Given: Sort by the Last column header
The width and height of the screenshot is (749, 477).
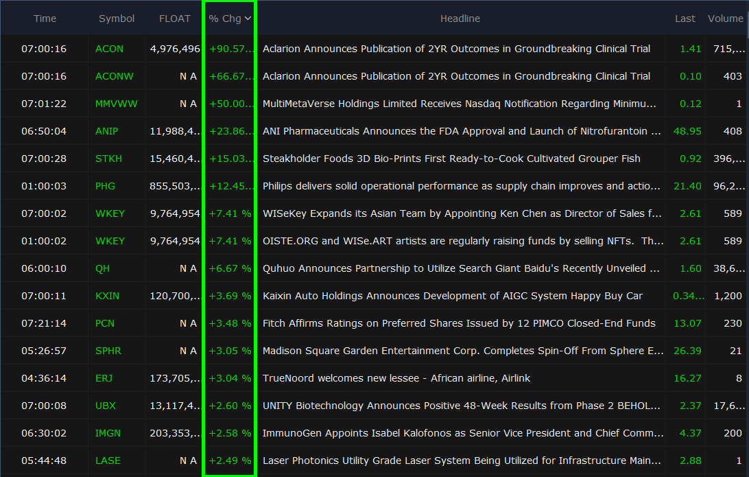Looking at the screenshot, I should 685,19.
